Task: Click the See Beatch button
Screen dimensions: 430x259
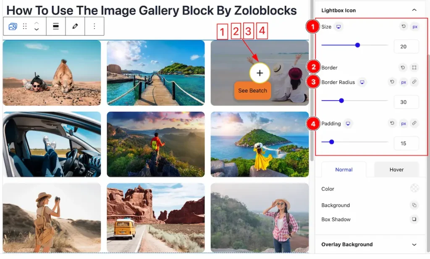Action: [x=252, y=90]
